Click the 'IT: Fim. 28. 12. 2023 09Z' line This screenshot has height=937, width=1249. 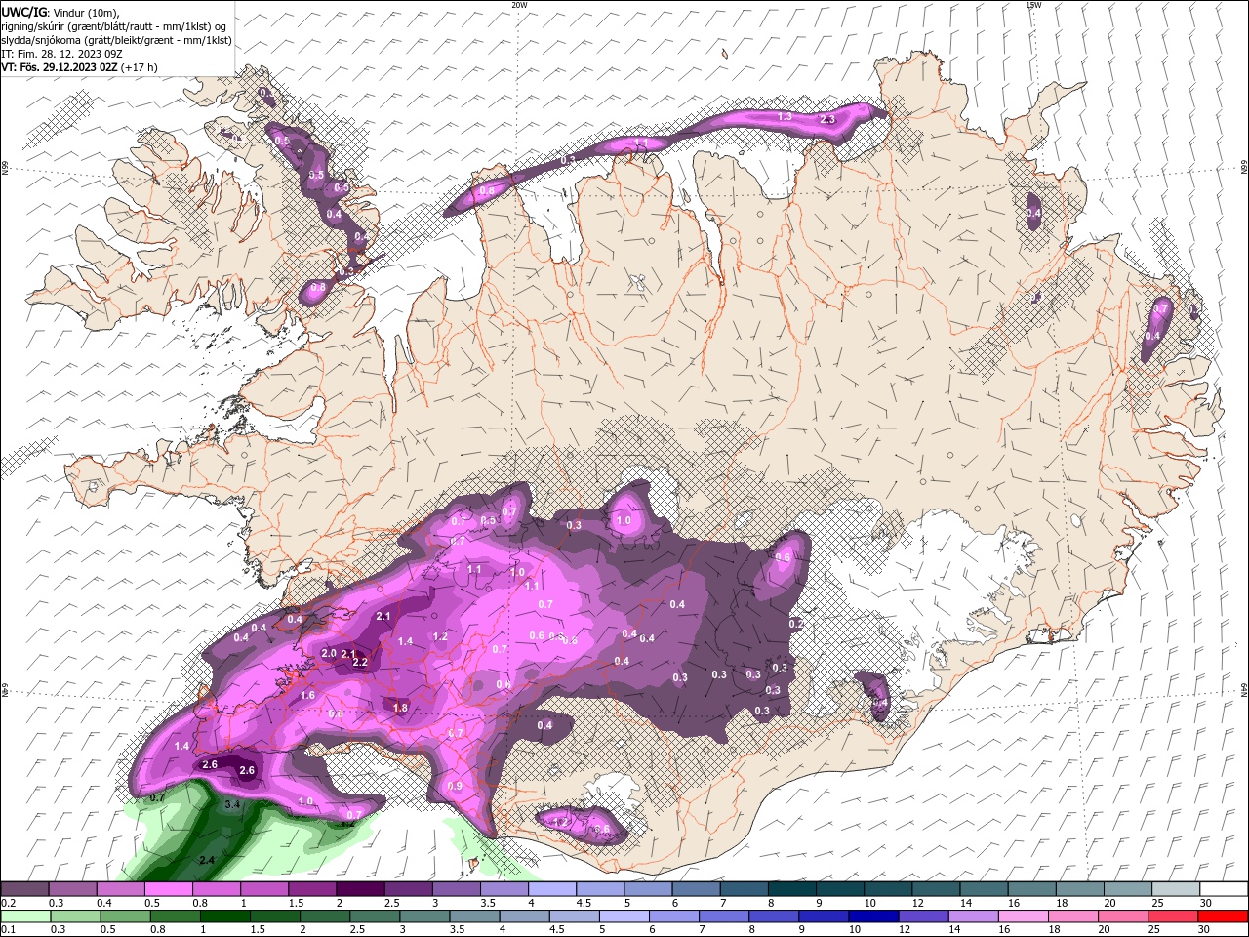click(61, 54)
